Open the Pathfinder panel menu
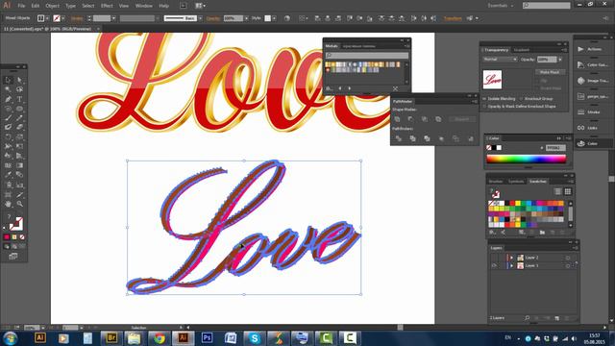Viewport: 615px width, 346px height. click(x=475, y=102)
